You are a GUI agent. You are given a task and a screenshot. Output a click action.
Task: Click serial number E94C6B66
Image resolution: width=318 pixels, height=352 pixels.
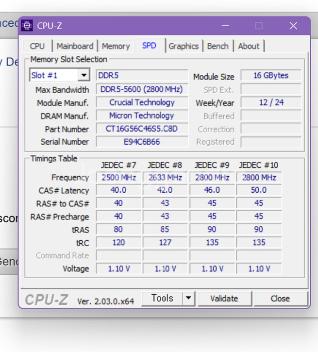142,142
